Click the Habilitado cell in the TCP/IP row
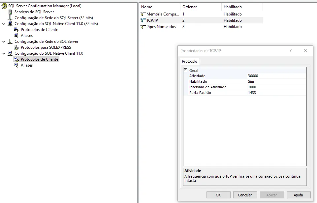This screenshot has width=317, height=203. tap(233, 20)
